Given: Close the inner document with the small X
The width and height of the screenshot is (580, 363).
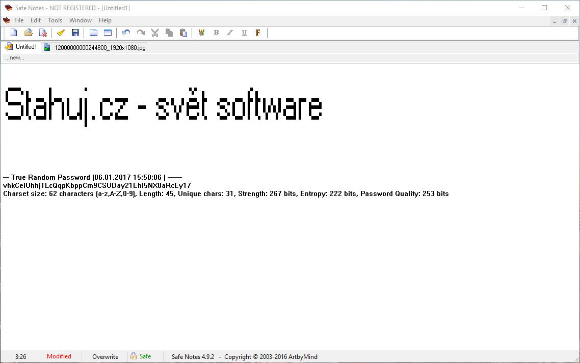Looking at the screenshot, I should coord(574,21).
